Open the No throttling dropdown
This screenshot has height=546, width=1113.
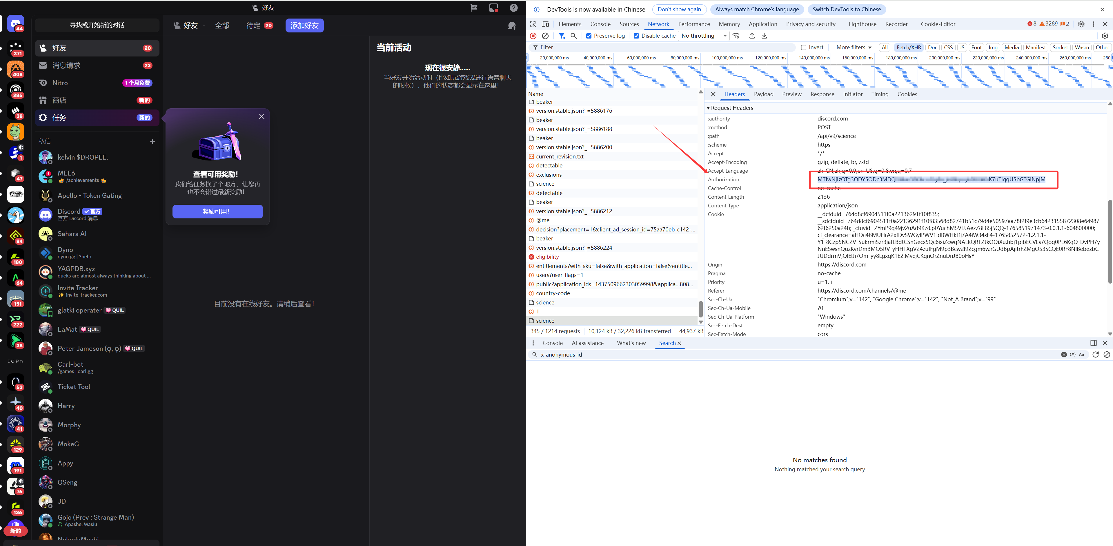pos(703,36)
